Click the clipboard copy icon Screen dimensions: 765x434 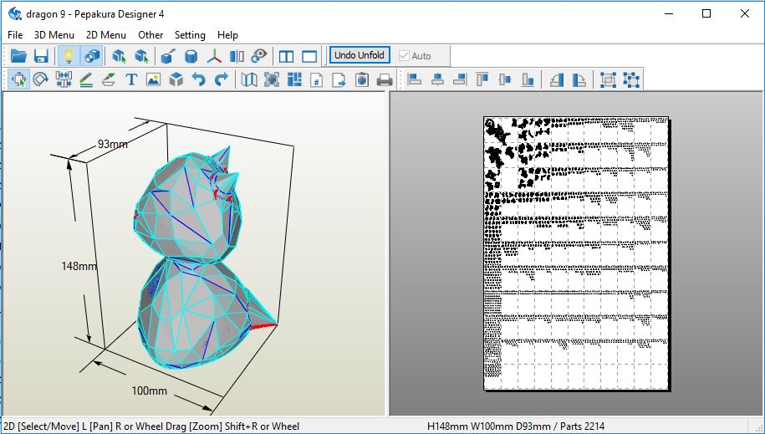pos(362,79)
